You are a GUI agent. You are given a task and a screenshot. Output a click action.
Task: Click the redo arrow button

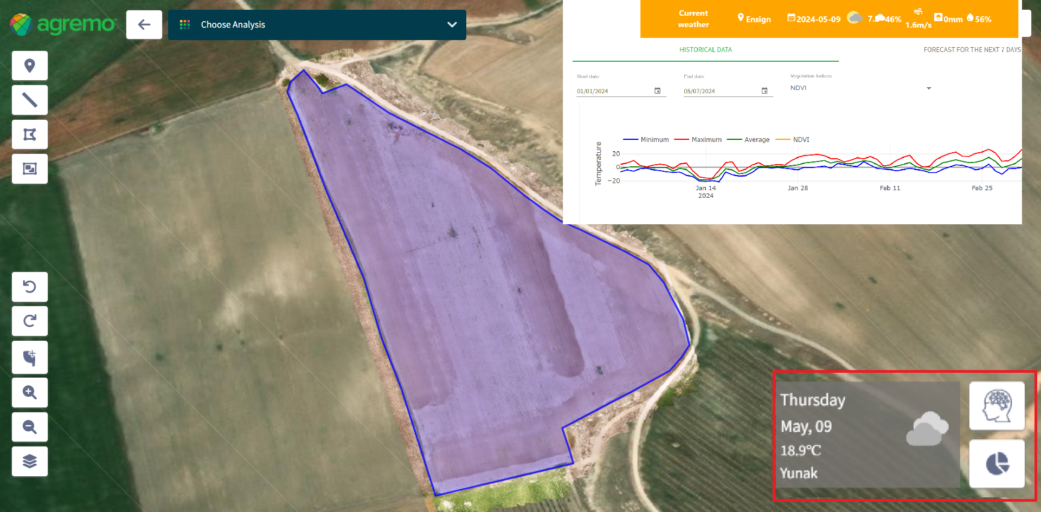30,321
